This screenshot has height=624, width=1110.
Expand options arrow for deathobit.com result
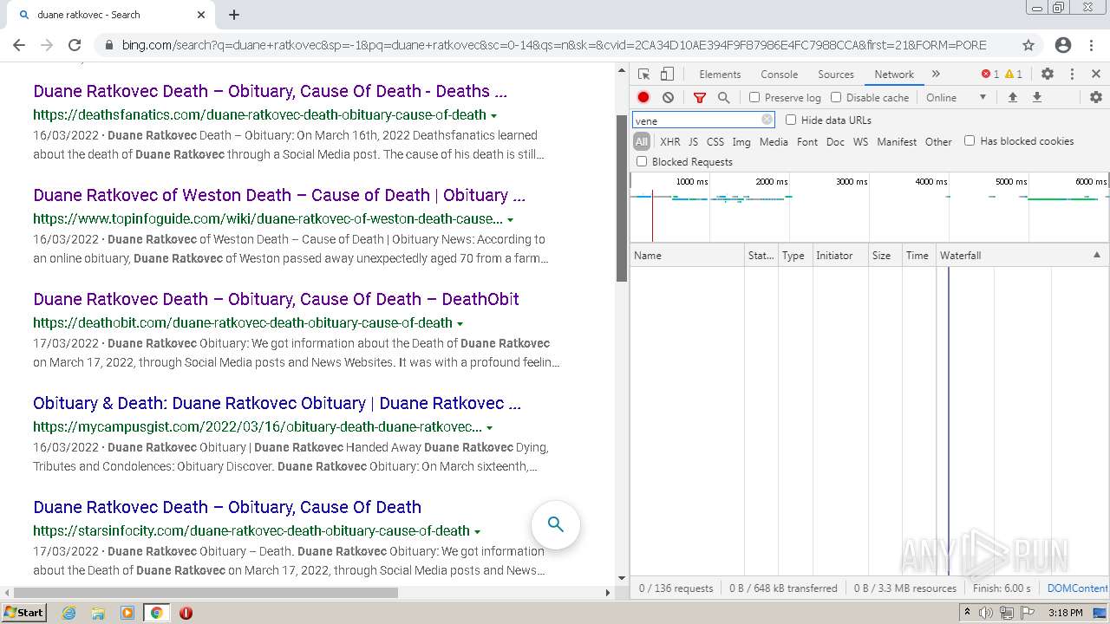460,324
